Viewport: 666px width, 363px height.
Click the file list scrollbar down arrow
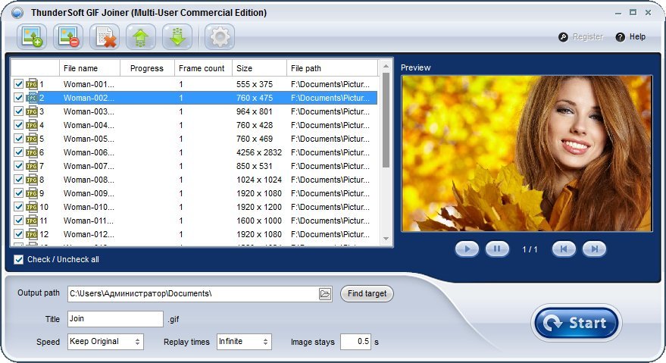pos(386,239)
